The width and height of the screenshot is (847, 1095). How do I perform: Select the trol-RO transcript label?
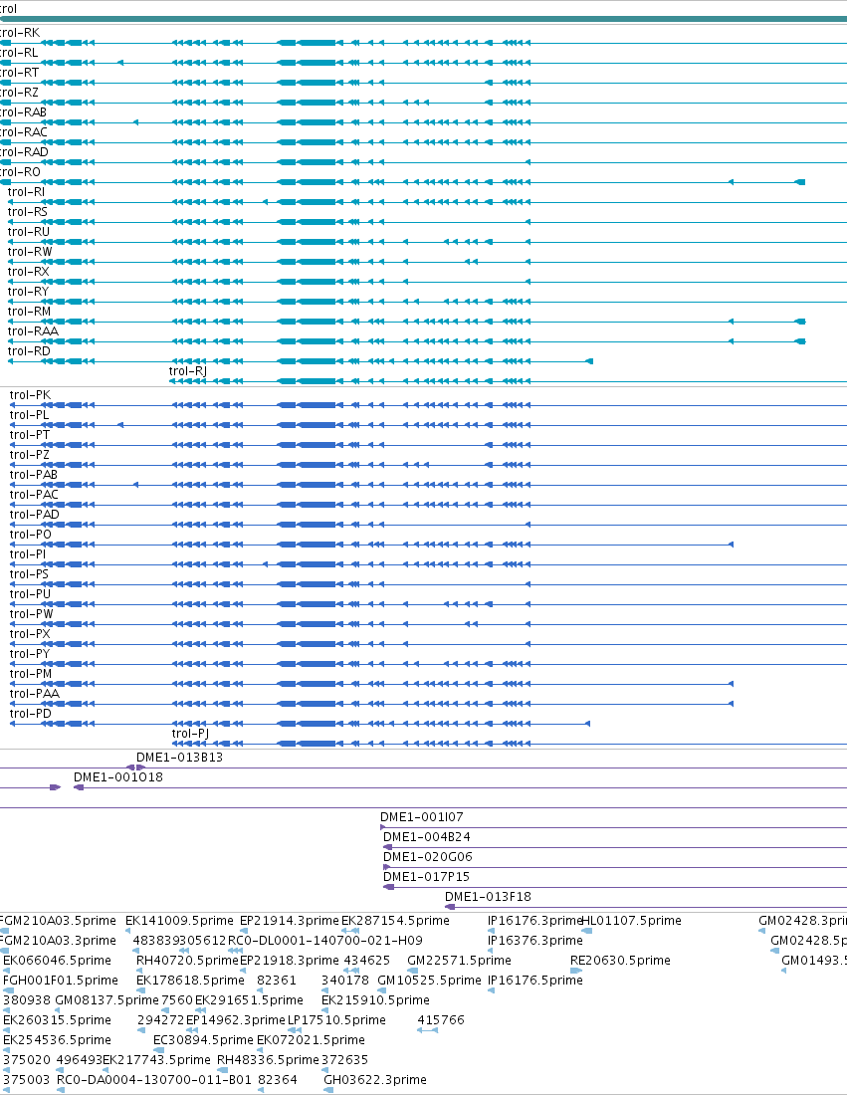click(x=20, y=172)
